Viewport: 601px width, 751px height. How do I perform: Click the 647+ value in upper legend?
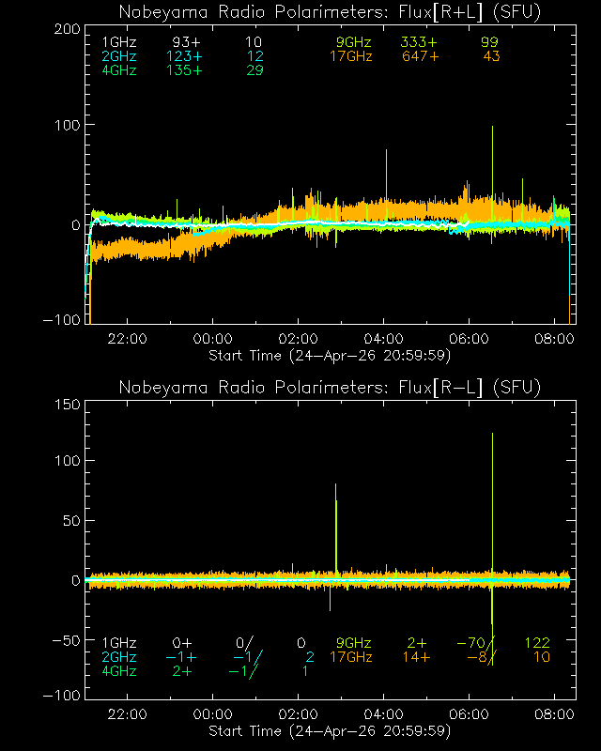point(425,57)
